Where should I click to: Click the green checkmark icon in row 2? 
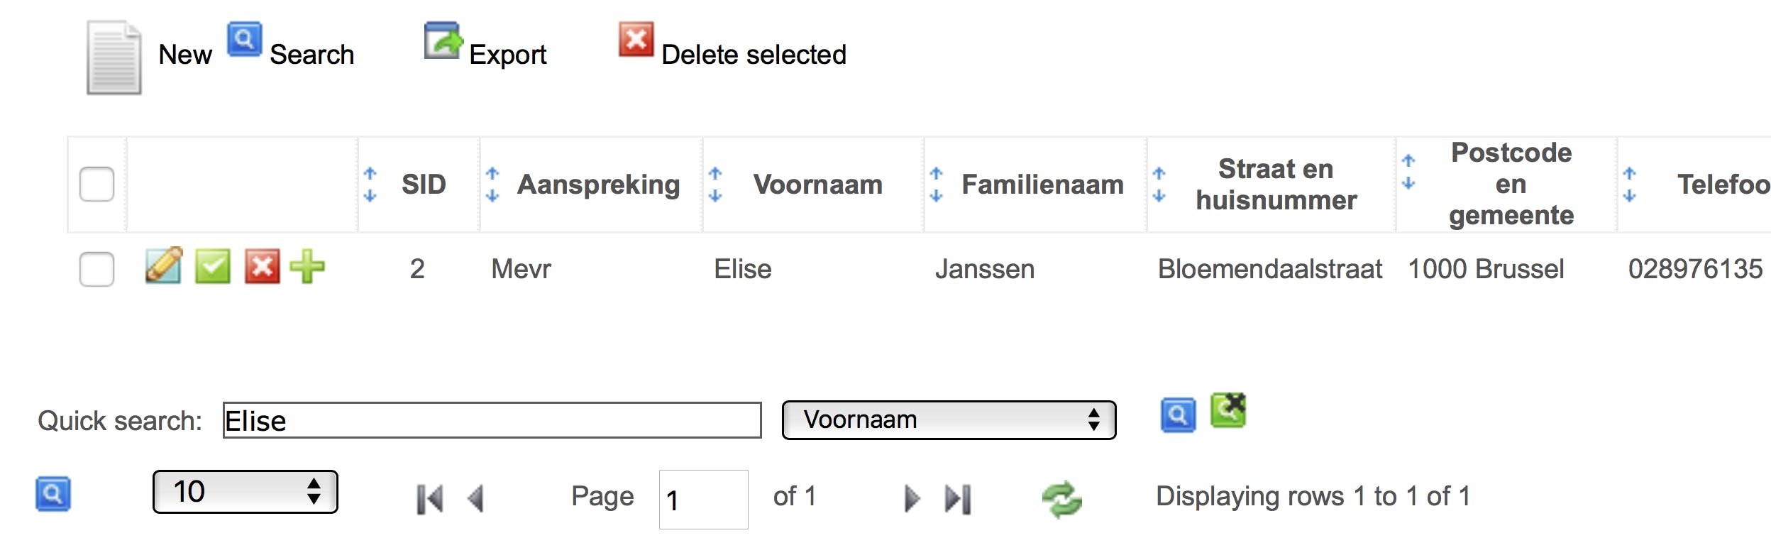tap(212, 267)
